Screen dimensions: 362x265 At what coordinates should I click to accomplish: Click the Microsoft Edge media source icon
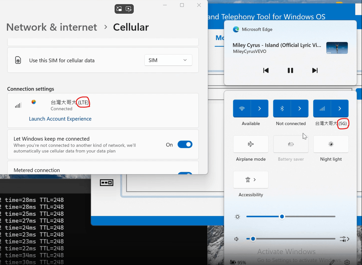click(x=236, y=29)
